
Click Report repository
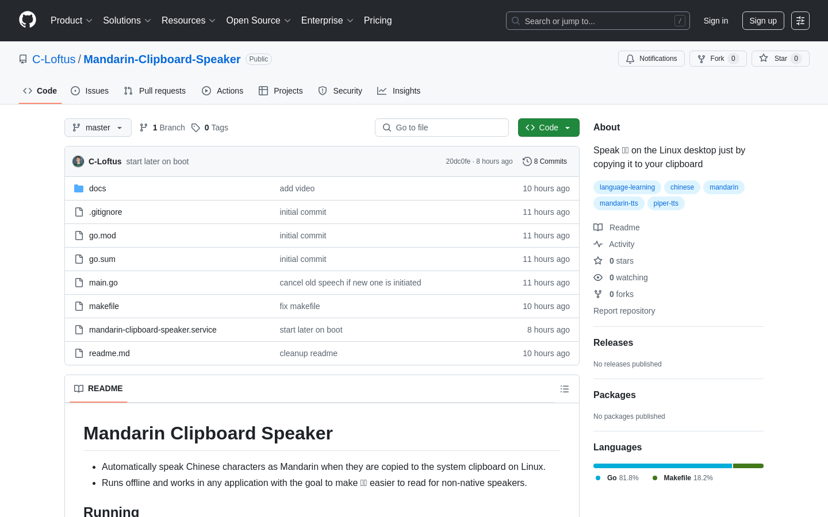click(x=624, y=311)
